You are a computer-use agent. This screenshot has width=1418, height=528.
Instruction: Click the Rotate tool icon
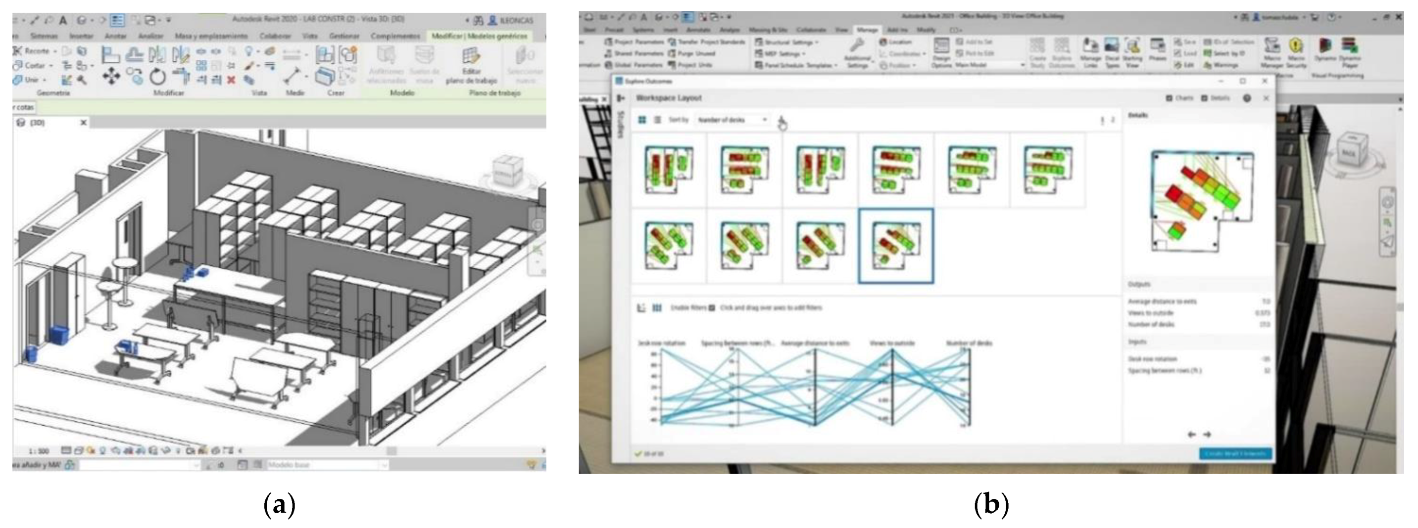[157, 77]
